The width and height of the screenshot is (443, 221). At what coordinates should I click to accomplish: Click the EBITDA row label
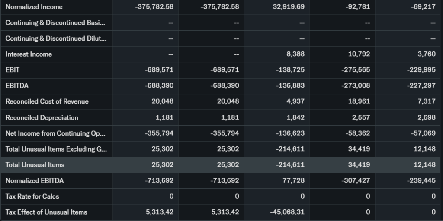tap(17, 85)
